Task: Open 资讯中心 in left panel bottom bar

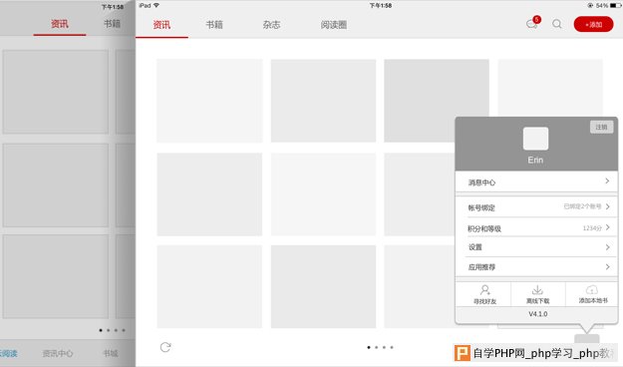Action: pyautogui.click(x=58, y=353)
